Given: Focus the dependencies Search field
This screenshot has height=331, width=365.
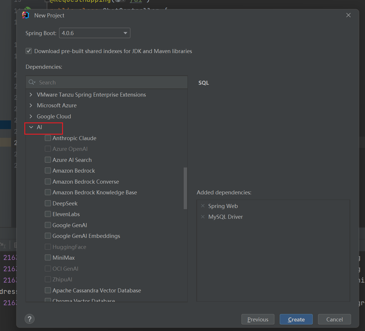Looking at the screenshot, I should pyautogui.click(x=106, y=82).
